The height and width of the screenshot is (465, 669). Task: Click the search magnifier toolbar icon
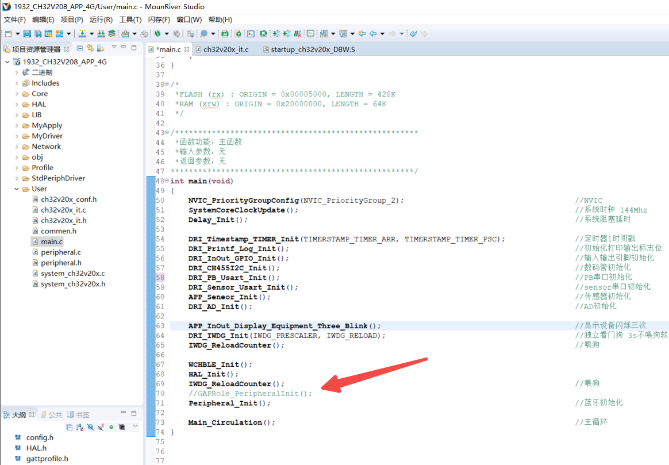203,34
